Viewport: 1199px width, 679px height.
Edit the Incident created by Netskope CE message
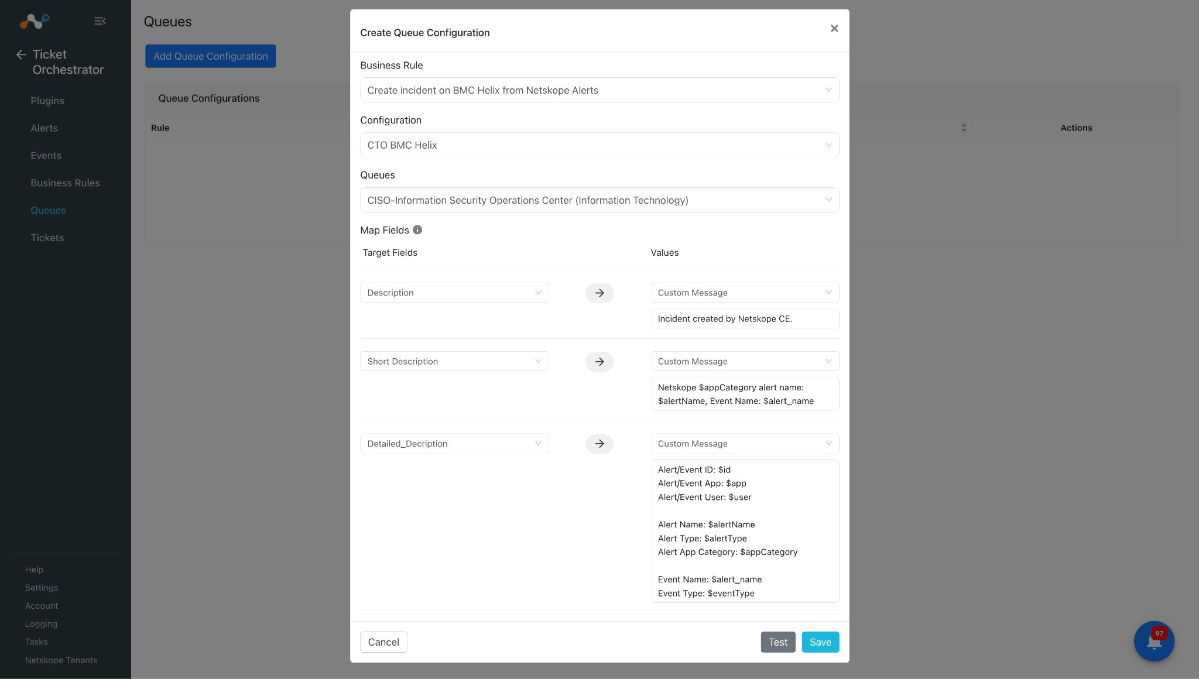click(x=745, y=319)
